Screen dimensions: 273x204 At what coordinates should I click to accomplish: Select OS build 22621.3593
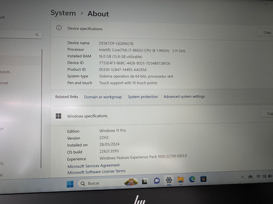coord(109,151)
